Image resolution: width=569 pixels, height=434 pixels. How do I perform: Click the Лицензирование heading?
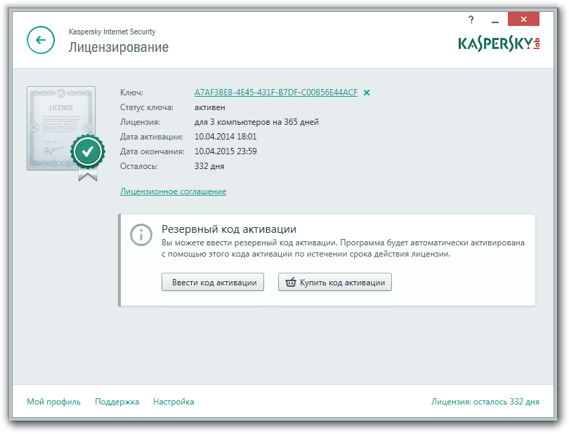tap(119, 48)
